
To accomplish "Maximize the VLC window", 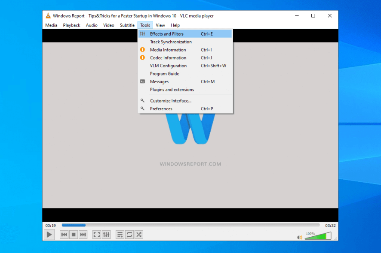I will click(313, 16).
